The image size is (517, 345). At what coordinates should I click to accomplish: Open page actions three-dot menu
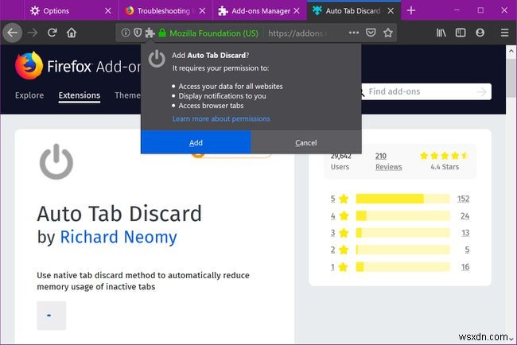coord(354,33)
